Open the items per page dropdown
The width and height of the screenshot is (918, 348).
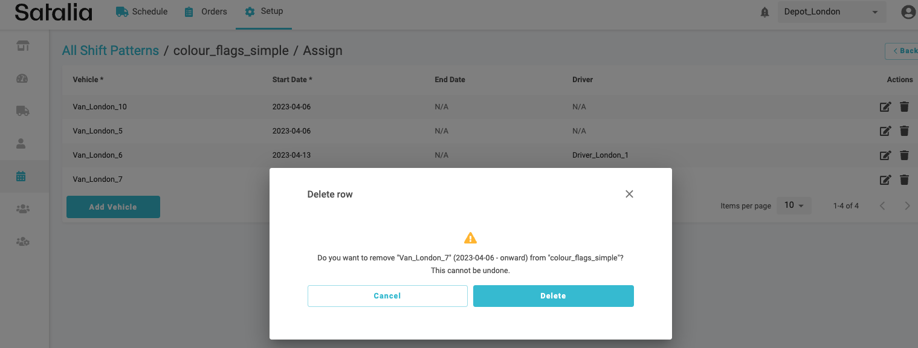click(794, 205)
